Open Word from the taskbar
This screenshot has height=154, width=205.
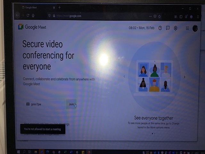click(71, 152)
